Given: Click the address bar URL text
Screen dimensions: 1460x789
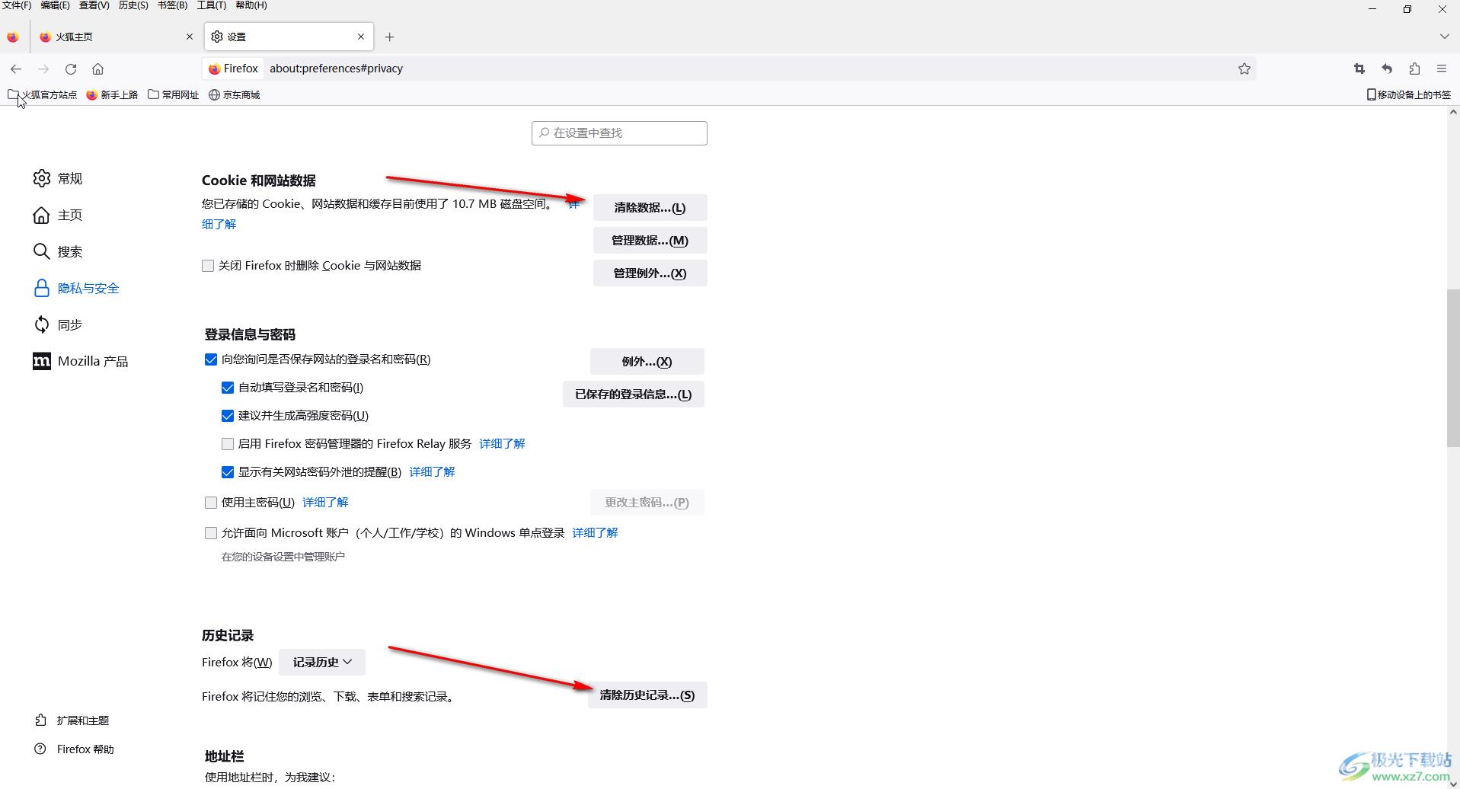Looking at the screenshot, I should (x=336, y=69).
